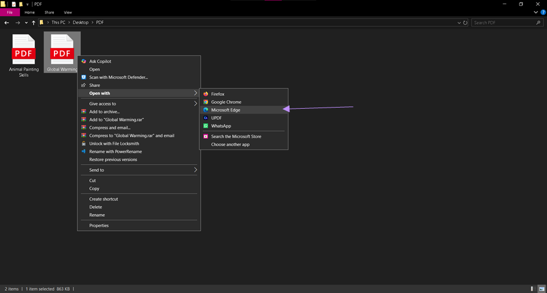The image size is (547, 293).
Task: Scan the file with Microsoft Defender
Action: click(139, 77)
